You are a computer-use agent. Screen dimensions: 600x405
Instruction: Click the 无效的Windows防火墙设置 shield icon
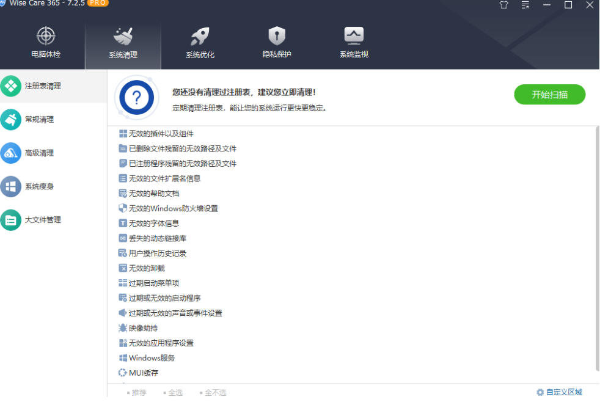(x=123, y=208)
